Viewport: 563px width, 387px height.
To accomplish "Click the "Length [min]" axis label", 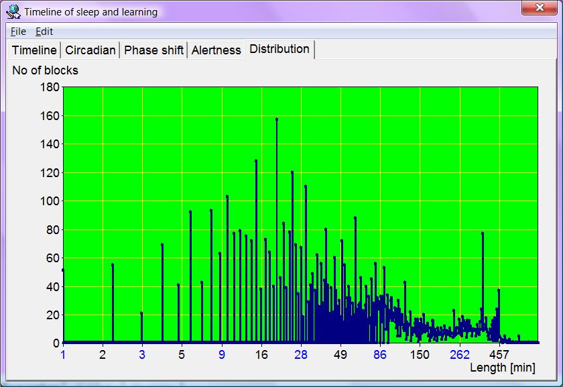I will (x=502, y=368).
